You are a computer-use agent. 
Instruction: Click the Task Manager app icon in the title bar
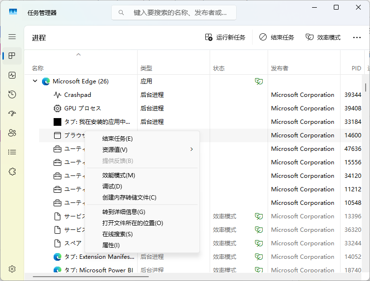pos(13,12)
